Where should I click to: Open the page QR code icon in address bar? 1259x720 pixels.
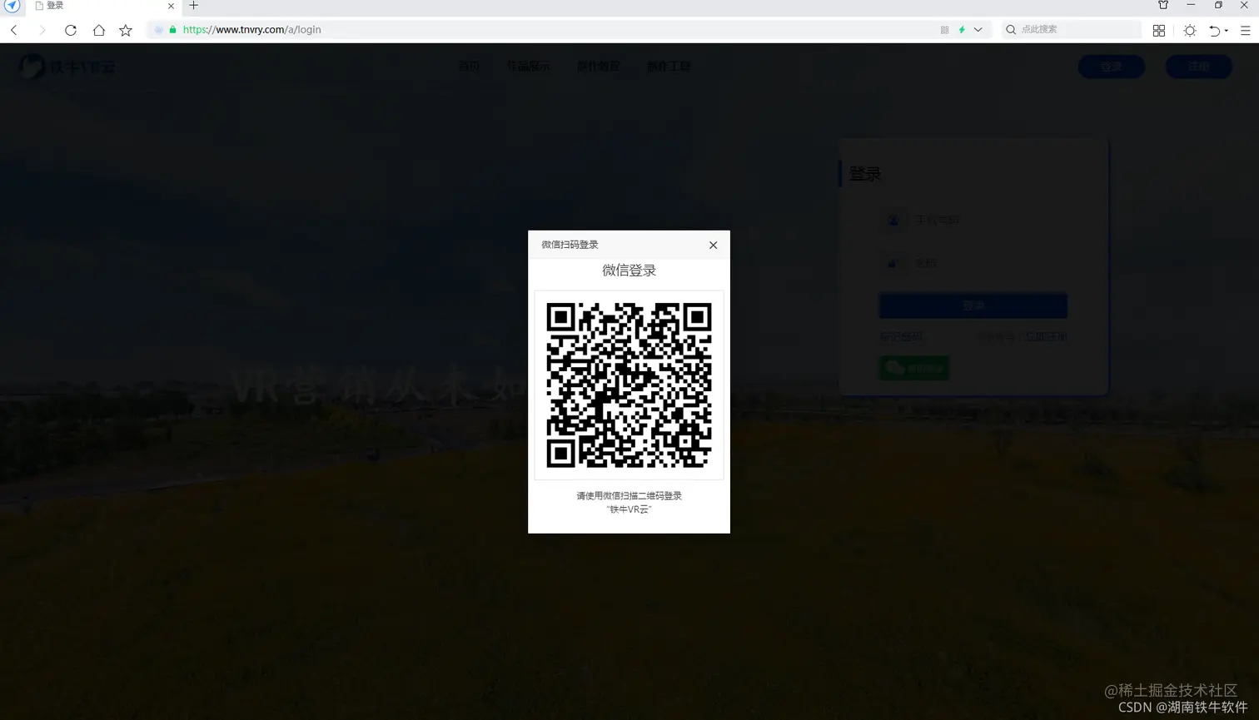tap(944, 30)
